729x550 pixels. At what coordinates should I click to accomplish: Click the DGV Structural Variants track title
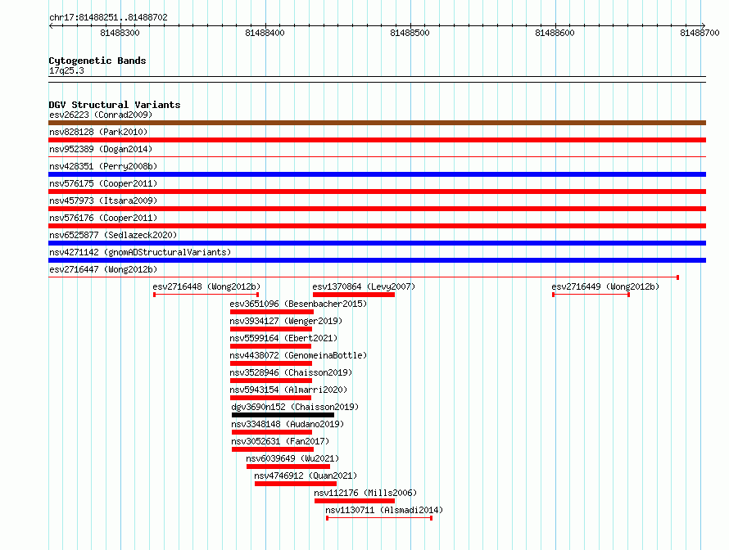(115, 105)
